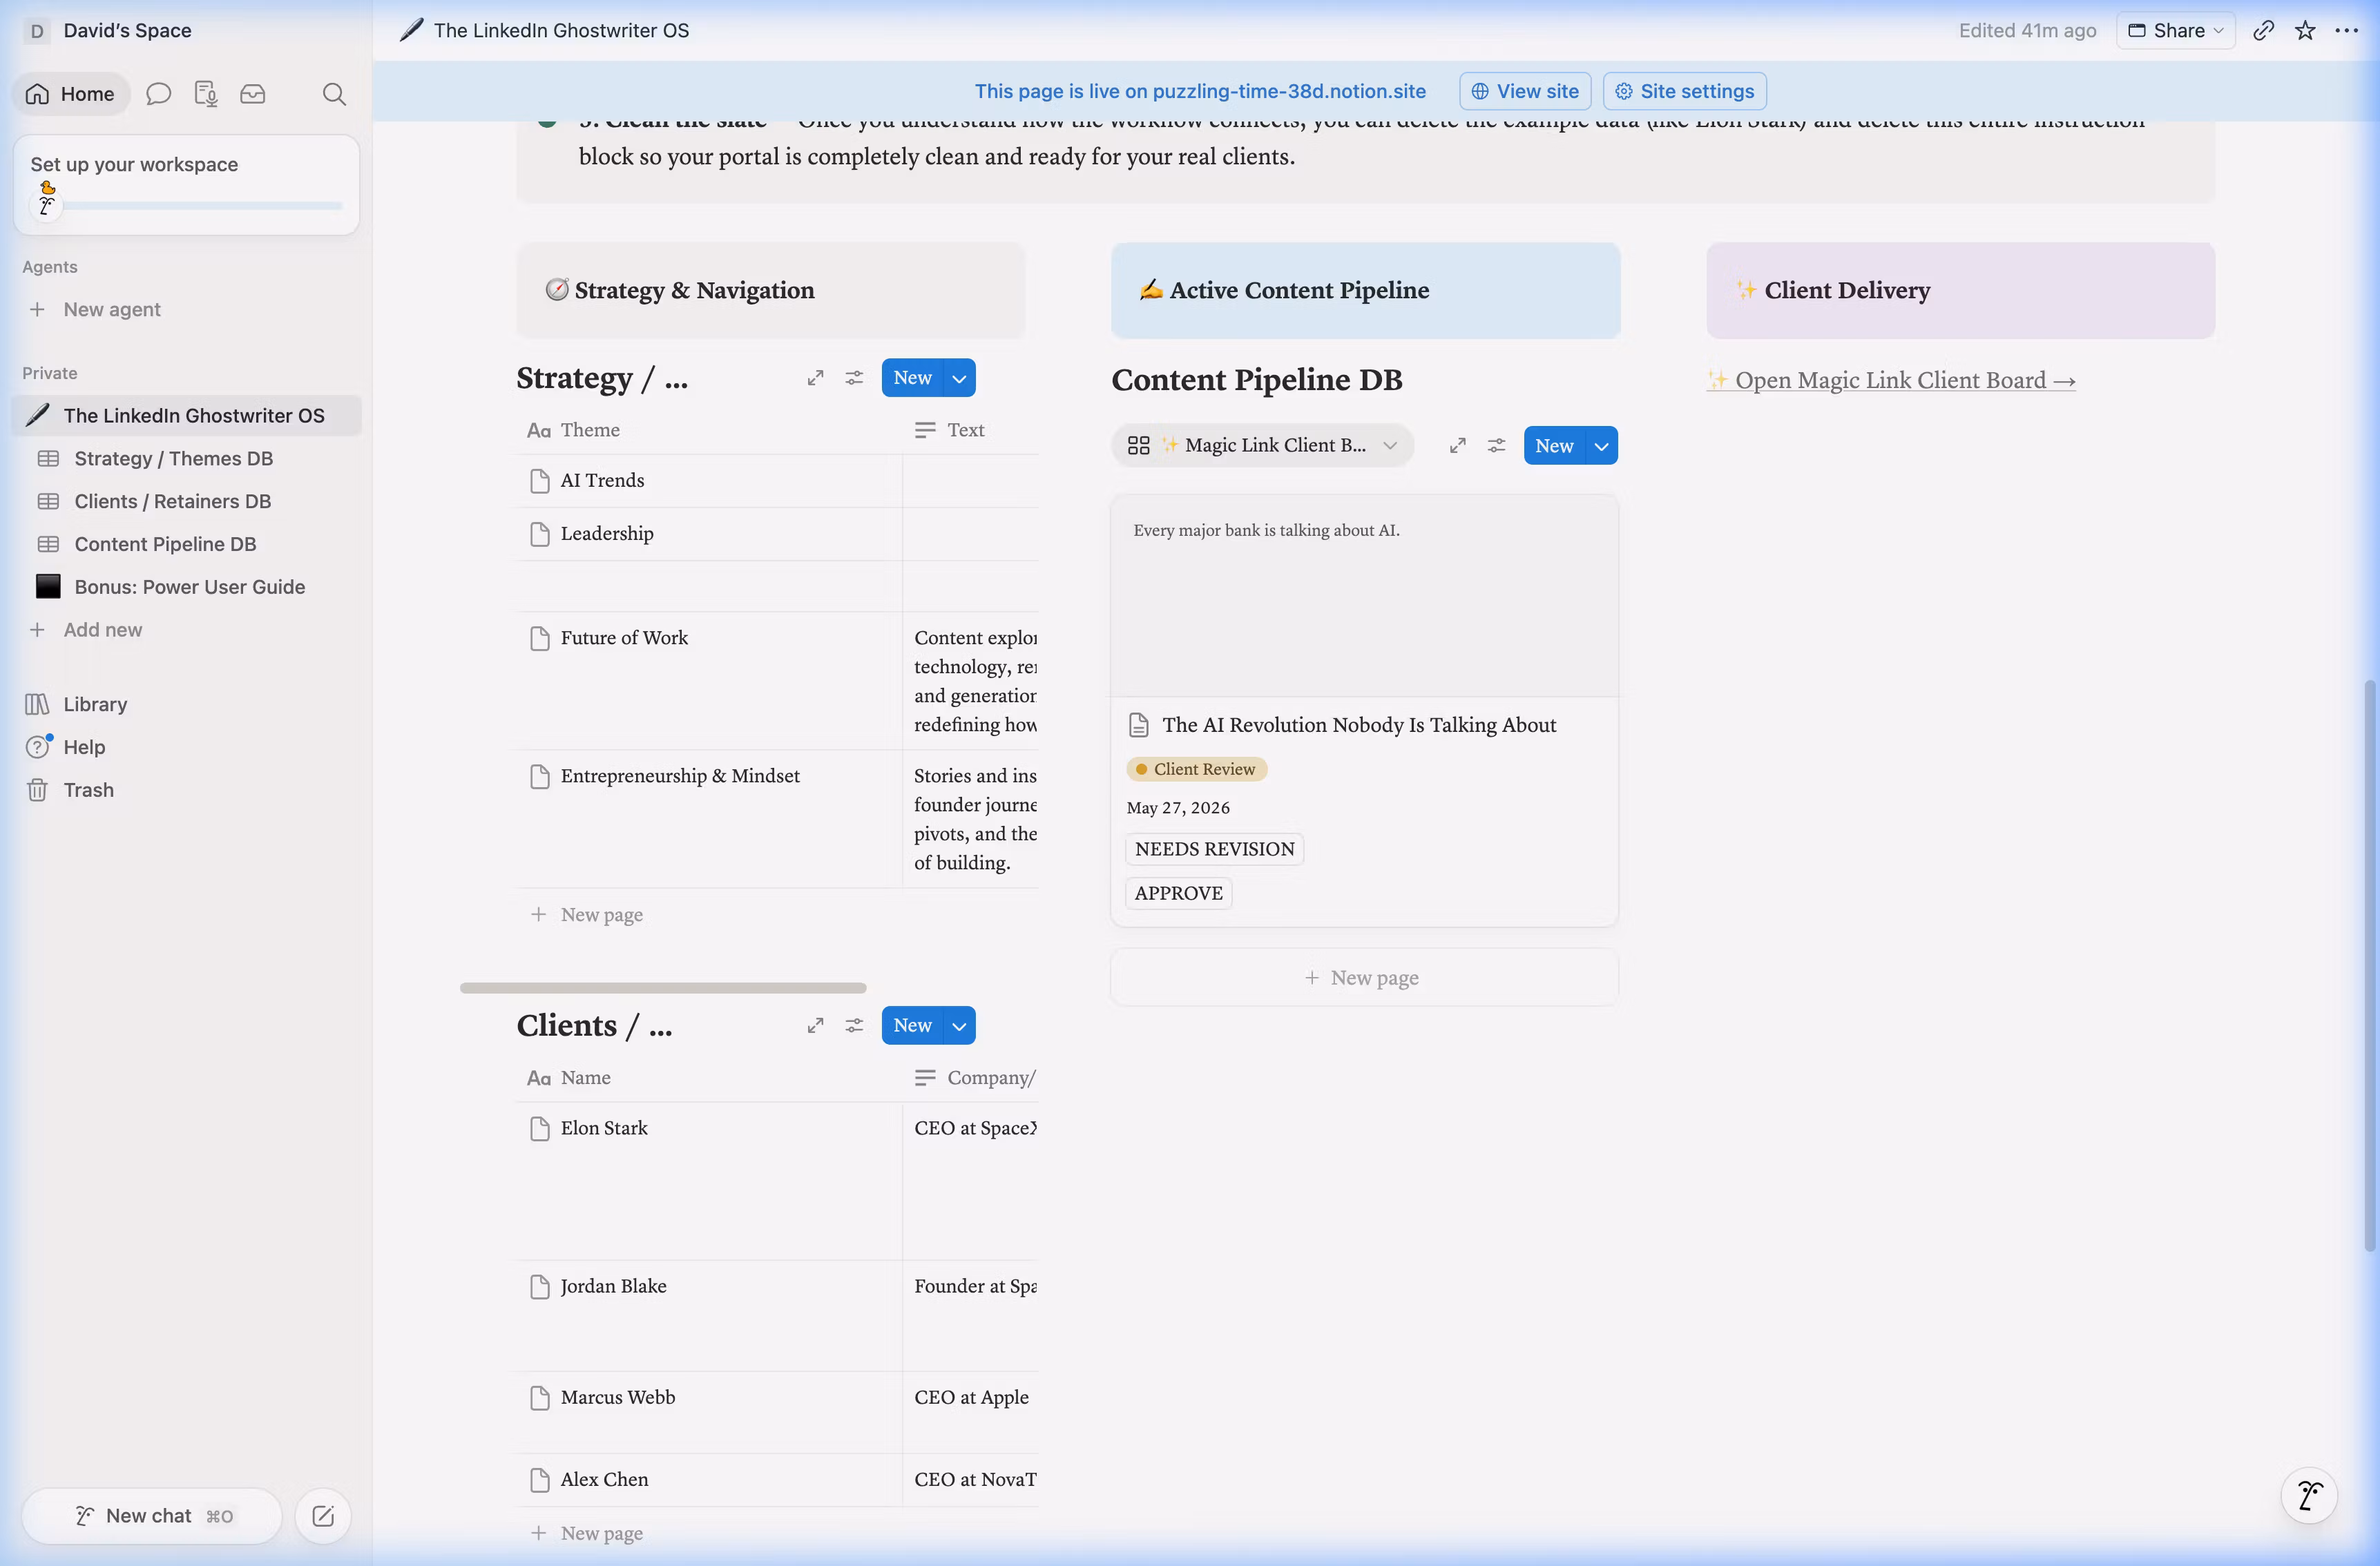Copy page link with the link icon
This screenshot has height=1566, width=2380.
[2263, 31]
